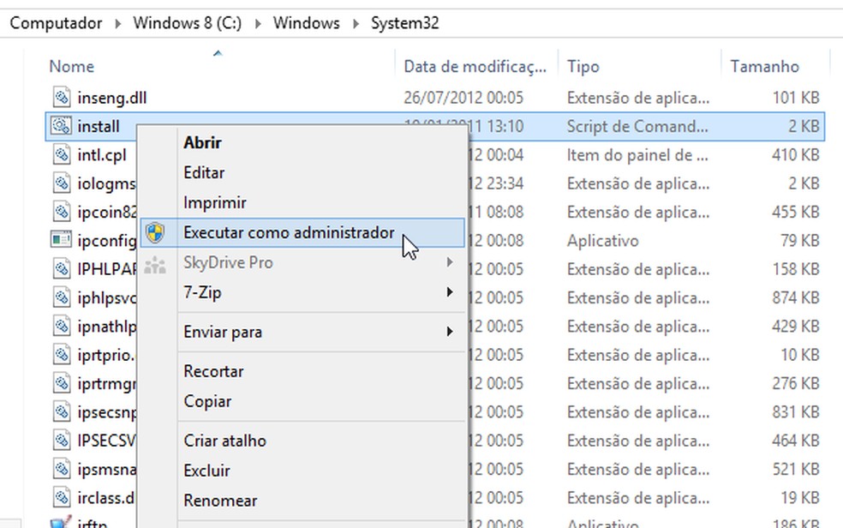843x528 pixels.
Task: Click the System32 breadcrumb
Action: (405, 23)
